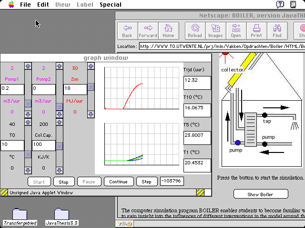Open the File menu
Viewport: 305px width, 228px height.
[x=25, y=4]
